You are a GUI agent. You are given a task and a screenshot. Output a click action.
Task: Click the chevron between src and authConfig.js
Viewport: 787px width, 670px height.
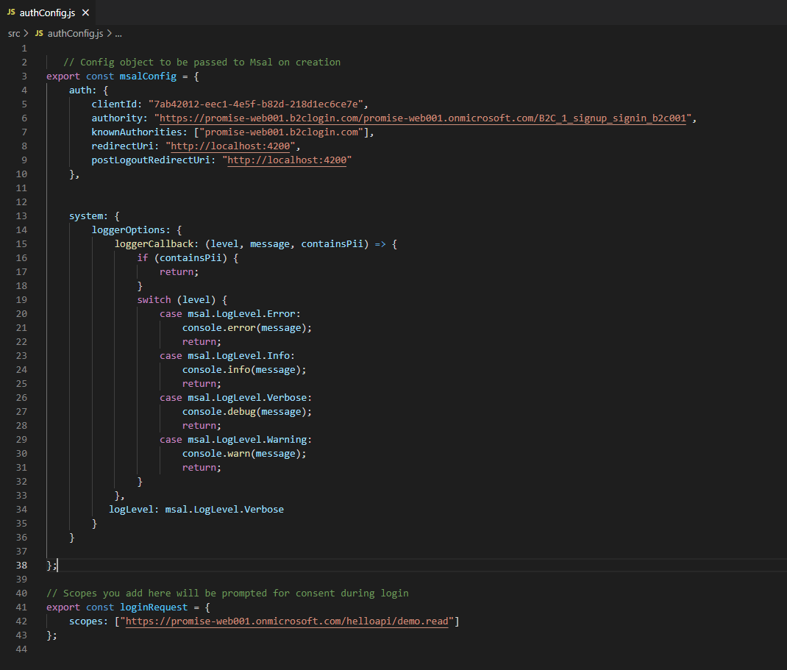point(24,33)
